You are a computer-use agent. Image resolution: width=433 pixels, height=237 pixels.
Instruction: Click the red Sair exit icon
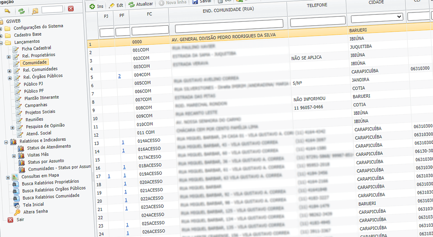pyautogui.click(x=10, y=220)
